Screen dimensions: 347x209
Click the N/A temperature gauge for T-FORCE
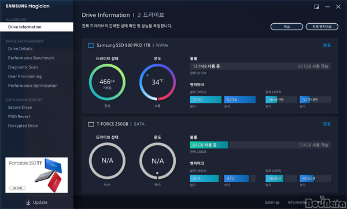tap(157, 161)
